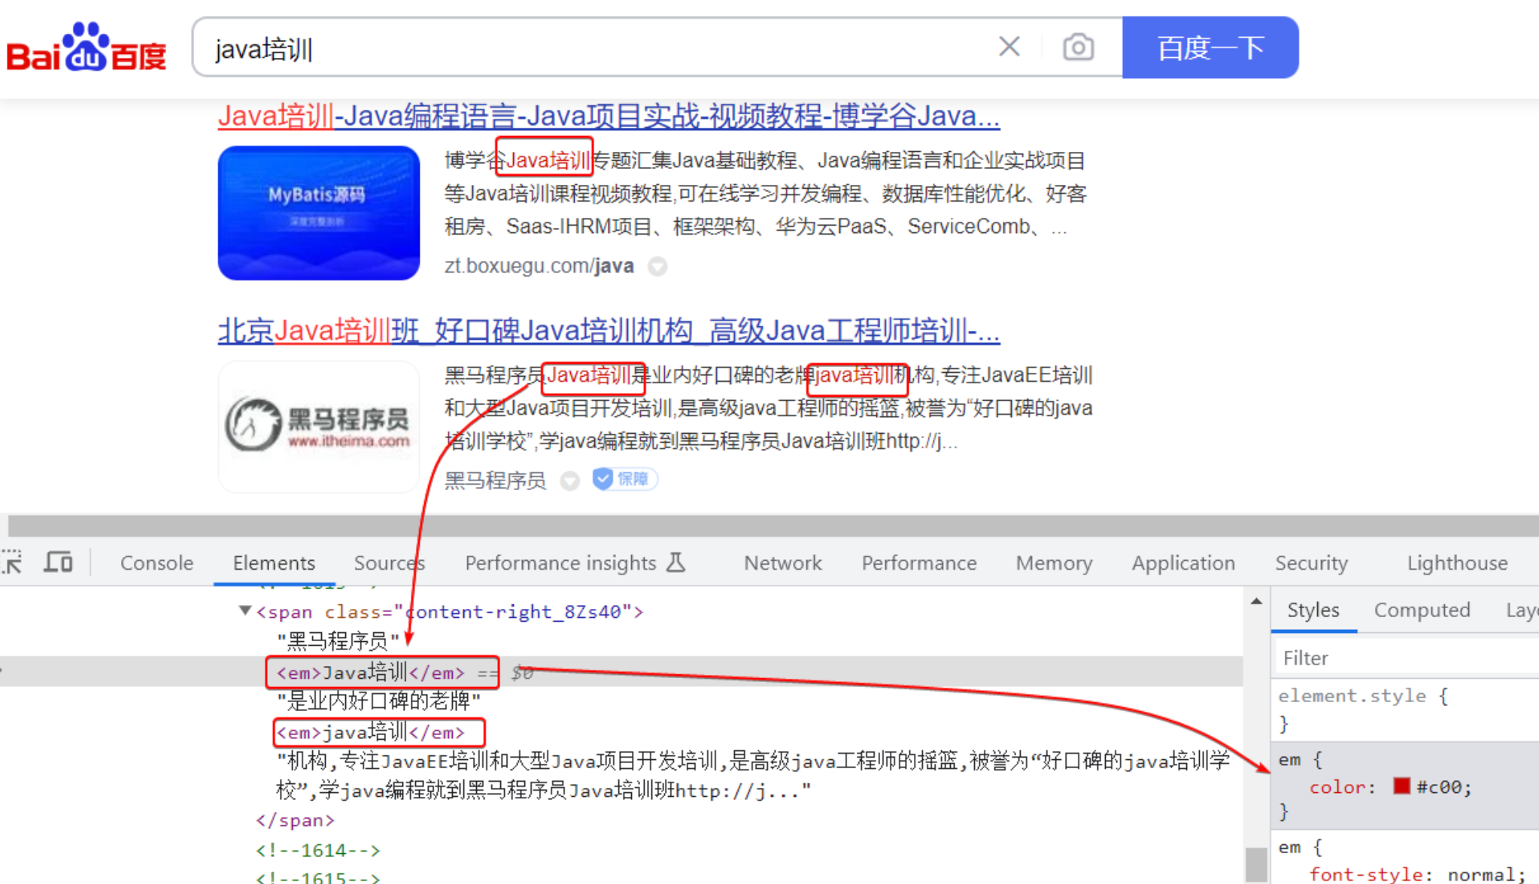The width and height of the screenshot is (1539, 884).
Task: Toggle the device toolbar icon
Action: click(58, 562)
